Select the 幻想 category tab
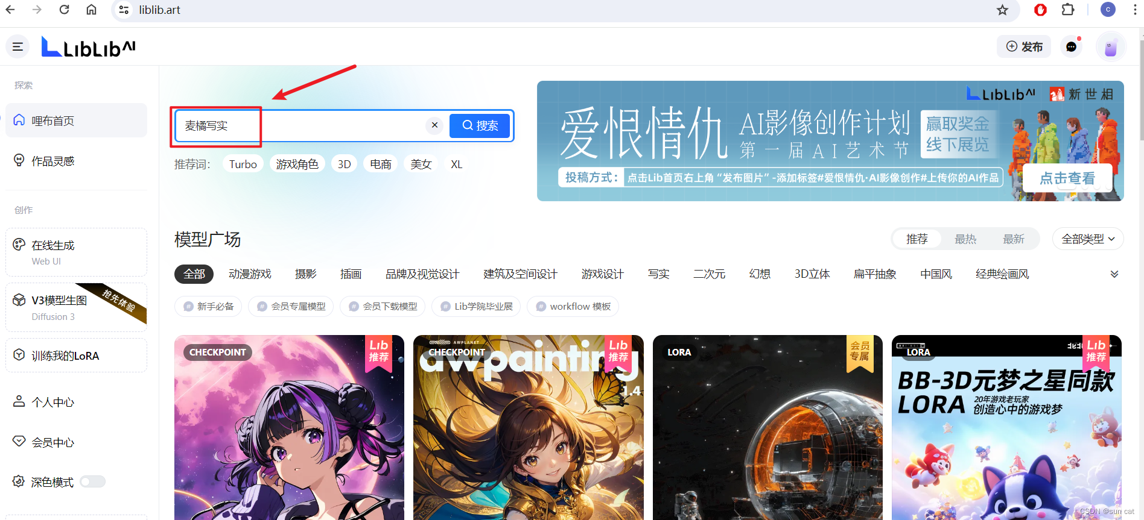The width and height of the screenshot is (1144, 520). pyautogui.click(x=760, y=274)
